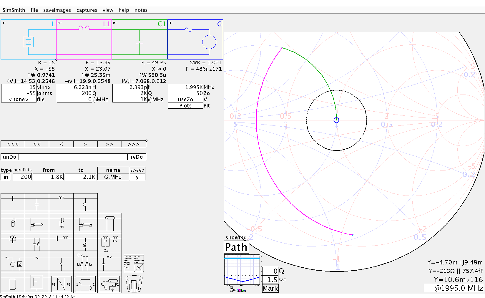This screenshot has width=485, height=298.
Task: Edit the -55 johms reactance field
Action: [x=19, y=93]
